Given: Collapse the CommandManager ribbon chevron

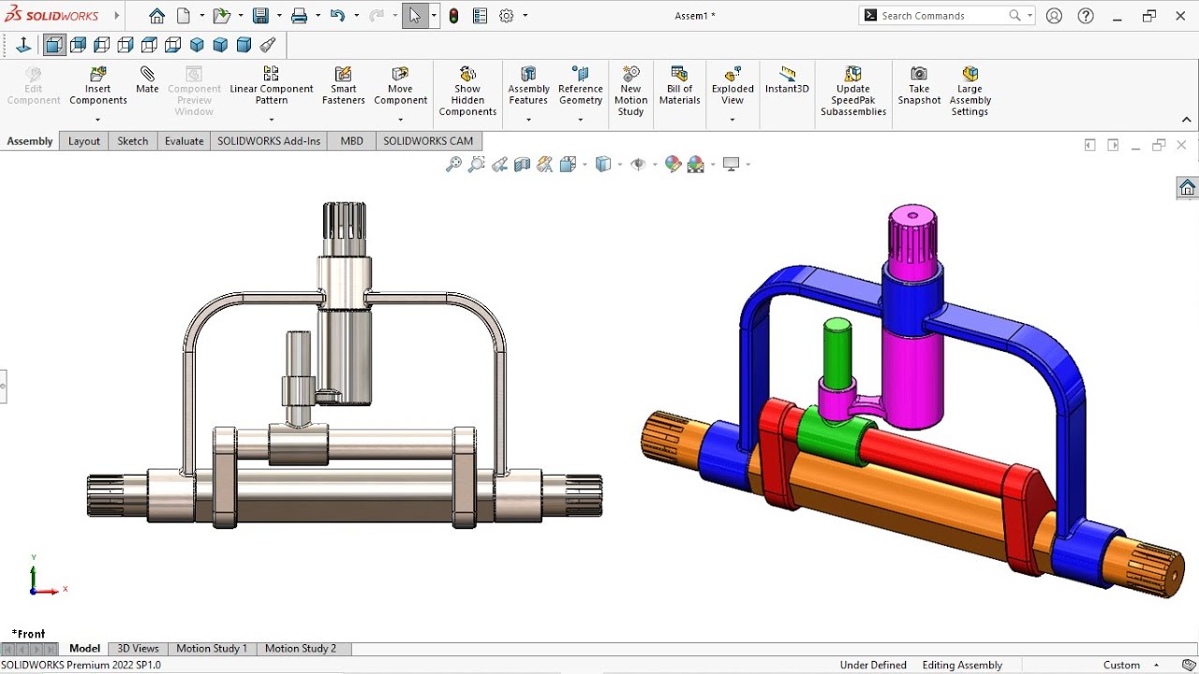Looking at the screenshot, I should [x=1187, y=120].
